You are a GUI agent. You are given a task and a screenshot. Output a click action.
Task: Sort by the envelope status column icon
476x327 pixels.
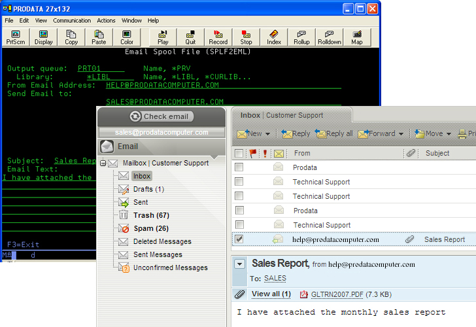(x=279, y=154)
